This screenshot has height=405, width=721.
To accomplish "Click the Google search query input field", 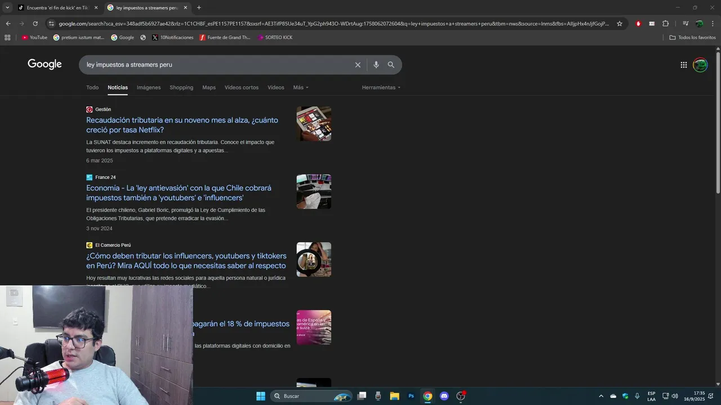I will point(217,65).
